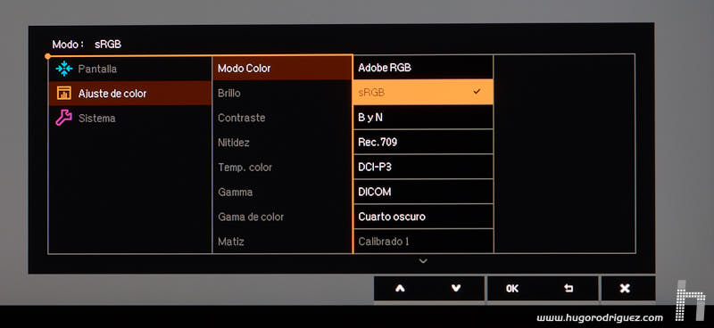Click the sRGB checkmark indicator
714x328 pixels.
477,92
